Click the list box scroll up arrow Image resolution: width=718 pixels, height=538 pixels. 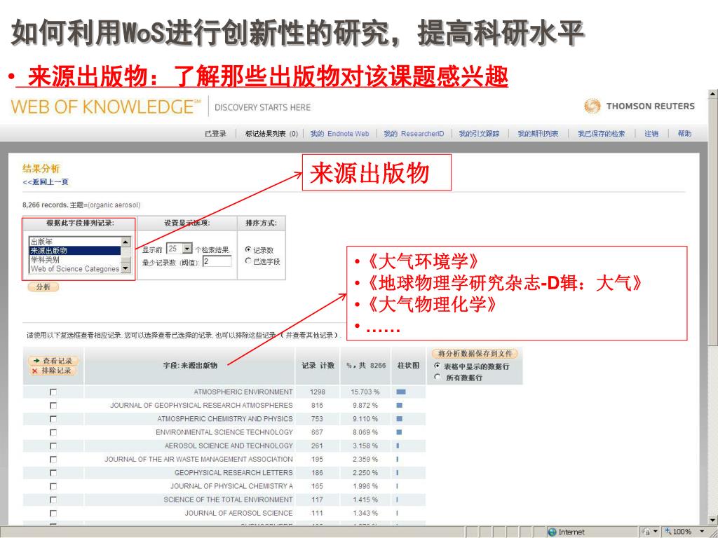[x=126, y=242]
